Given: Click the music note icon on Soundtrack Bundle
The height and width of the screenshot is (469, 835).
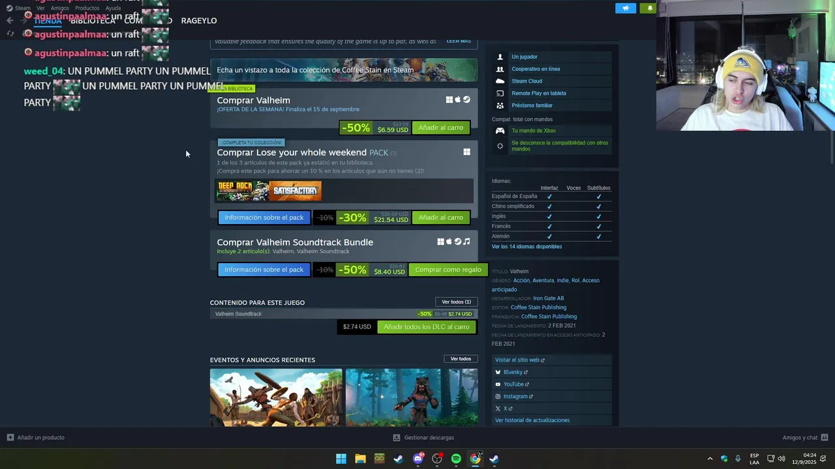Looking at the screenshot, I should coord(466,242).
